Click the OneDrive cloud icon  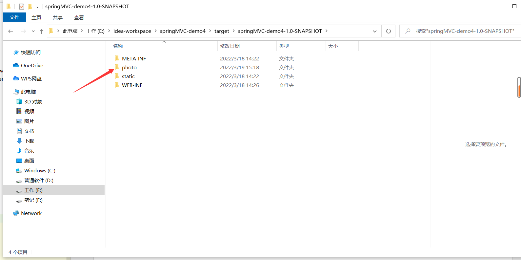16,65
